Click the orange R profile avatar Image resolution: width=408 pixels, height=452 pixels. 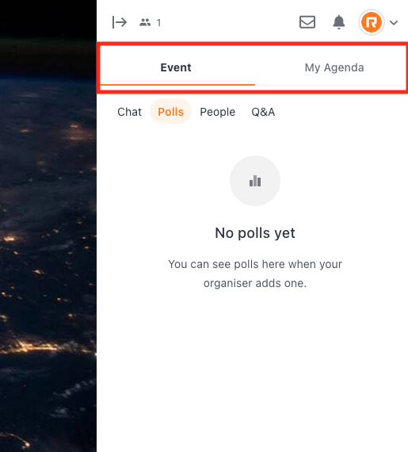tap(372, 22)
